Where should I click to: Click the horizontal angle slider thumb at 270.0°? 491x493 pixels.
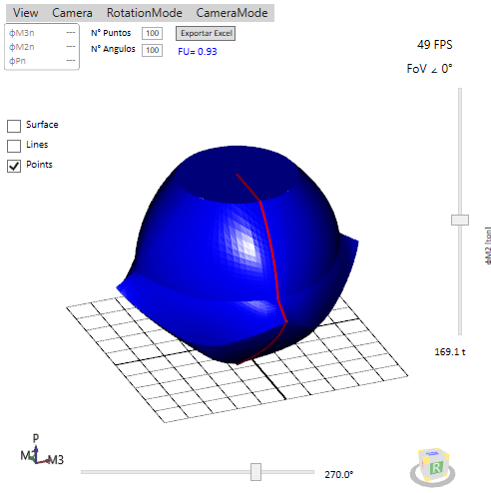[x=255, y=472]
